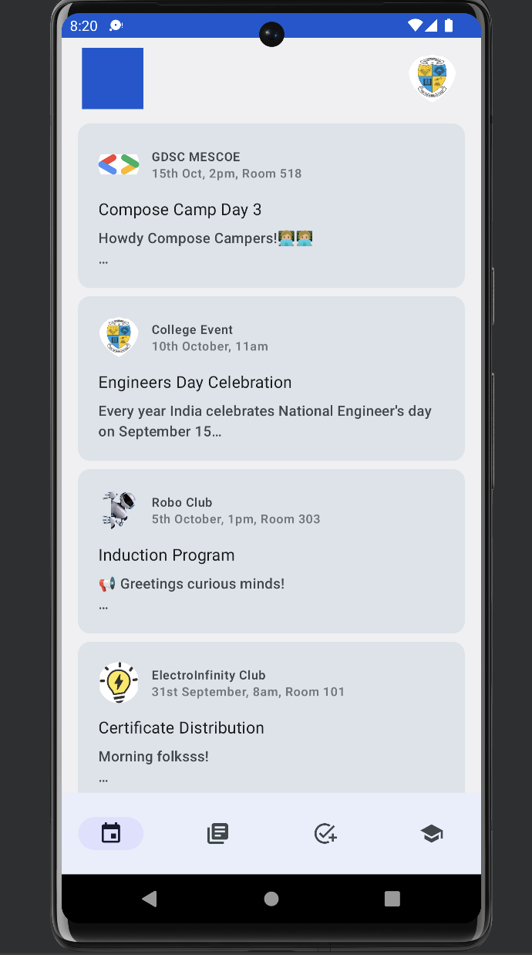Tap the GDSC MESCOE club logo

pos(118,164)
